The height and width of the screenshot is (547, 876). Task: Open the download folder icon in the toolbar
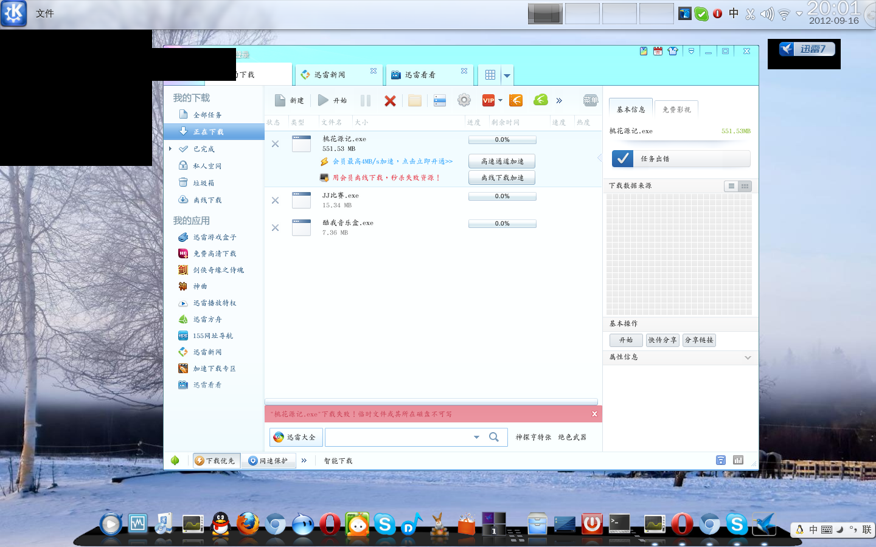(x=415, y=101)
